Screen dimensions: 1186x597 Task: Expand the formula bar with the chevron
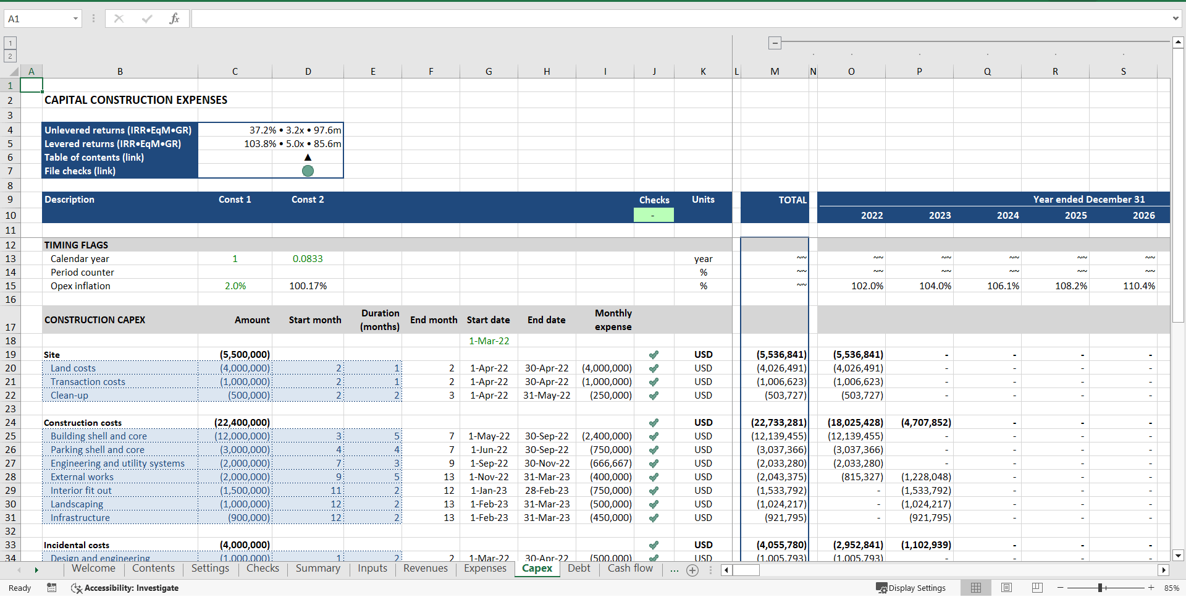point(1175,19)
